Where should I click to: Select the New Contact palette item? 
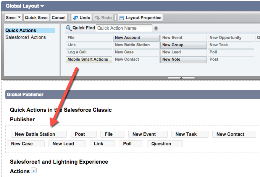tap(136, 60)
